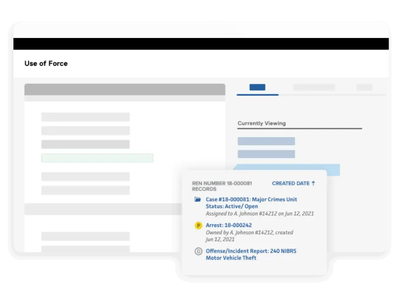Click the "Motor Vehicle Theft" text line
The image size is (394, 295).
(231, 258)
